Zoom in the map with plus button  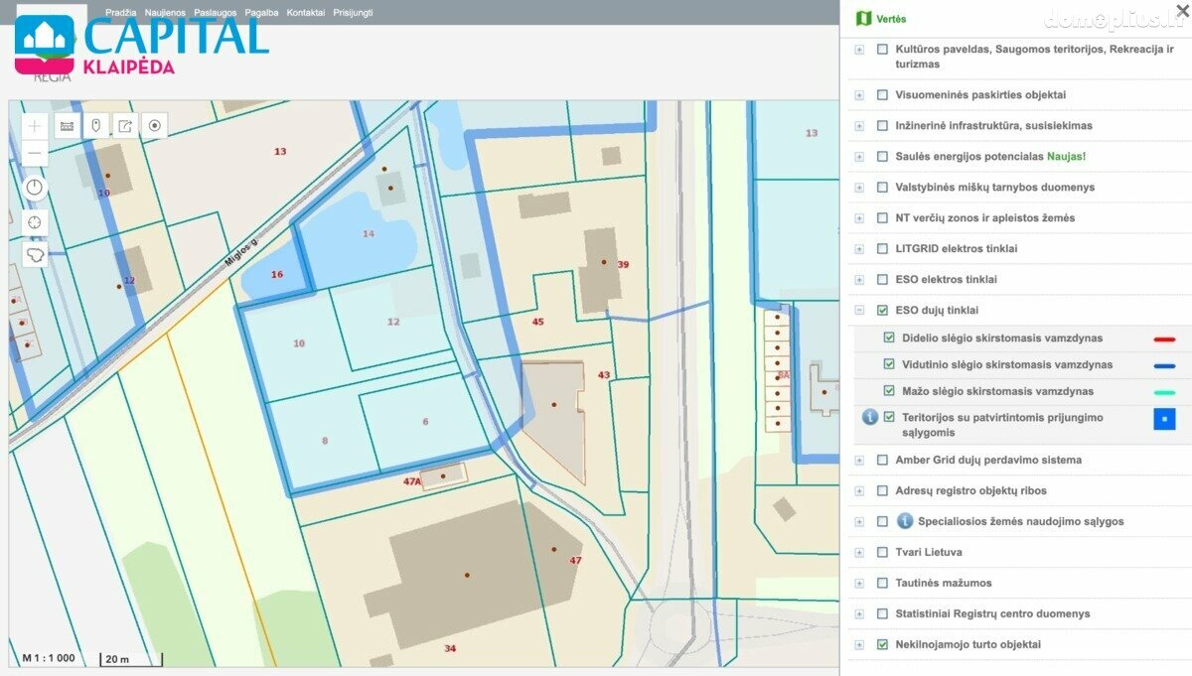pyautogui.click(x=35, y=126)
